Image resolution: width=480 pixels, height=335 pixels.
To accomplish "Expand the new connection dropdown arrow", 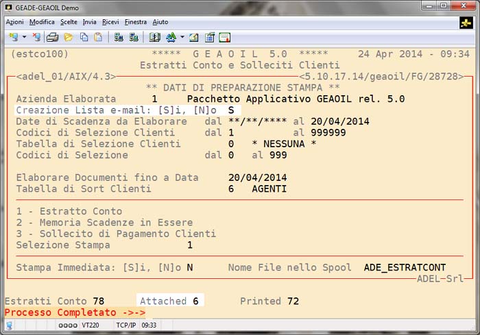I will [24, 37].
